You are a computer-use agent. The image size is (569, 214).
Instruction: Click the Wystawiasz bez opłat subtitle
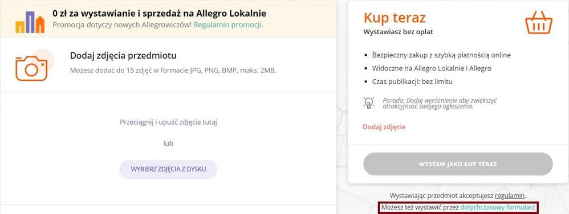point(398,32)
